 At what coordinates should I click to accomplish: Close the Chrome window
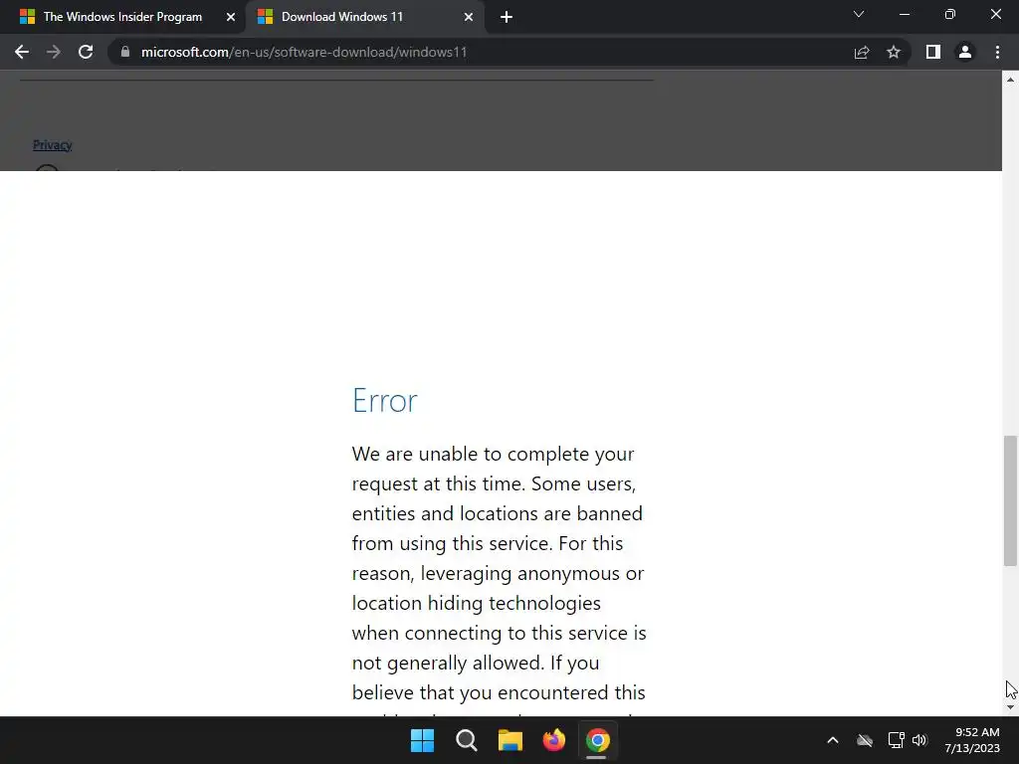(995, 14)
